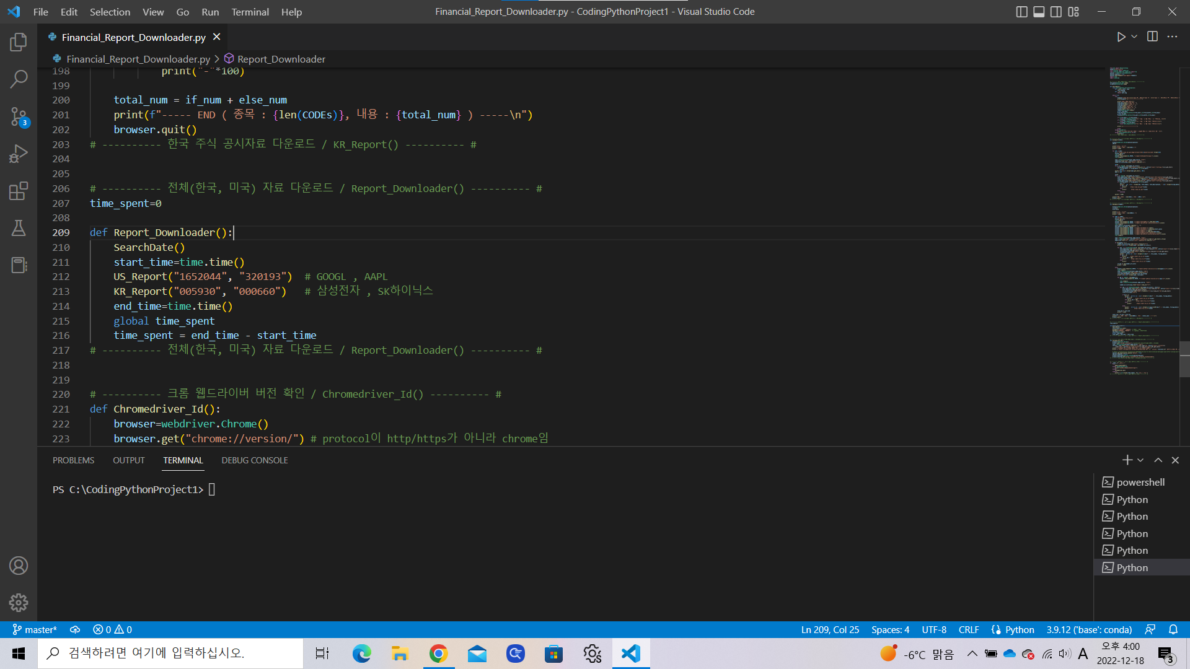Open notifications bell in status bar
The width and height of the screenshot is (1190, 669).
click(1173, 629)
